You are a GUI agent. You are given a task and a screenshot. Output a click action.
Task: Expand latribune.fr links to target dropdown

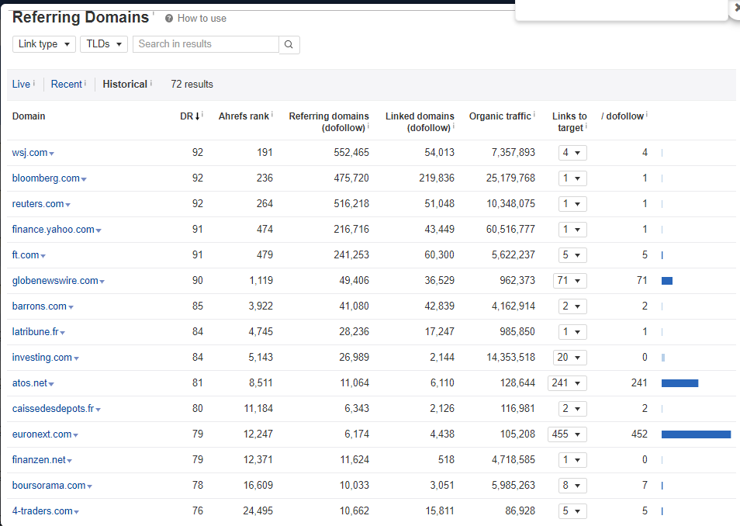(x=572, y=331)
